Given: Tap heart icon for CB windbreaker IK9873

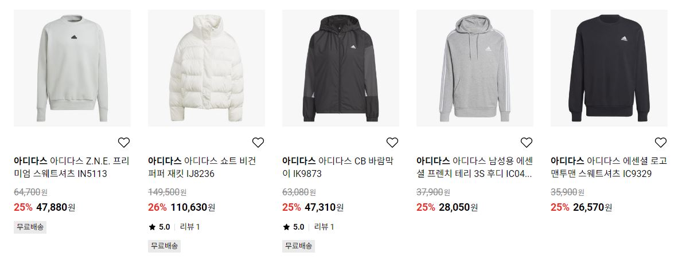Looking at the screenshot, I should coord(392,143).
